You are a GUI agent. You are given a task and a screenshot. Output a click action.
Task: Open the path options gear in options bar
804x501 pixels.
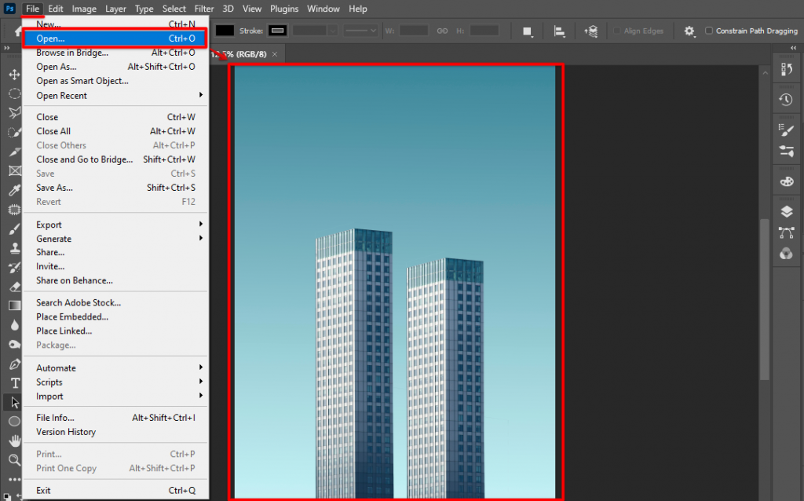click(x=689, y=31)
